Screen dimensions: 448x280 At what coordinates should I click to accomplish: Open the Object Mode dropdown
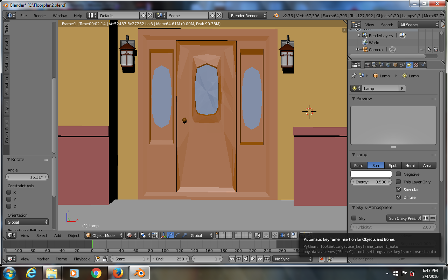pyautogui.click(x=104, y=236)
